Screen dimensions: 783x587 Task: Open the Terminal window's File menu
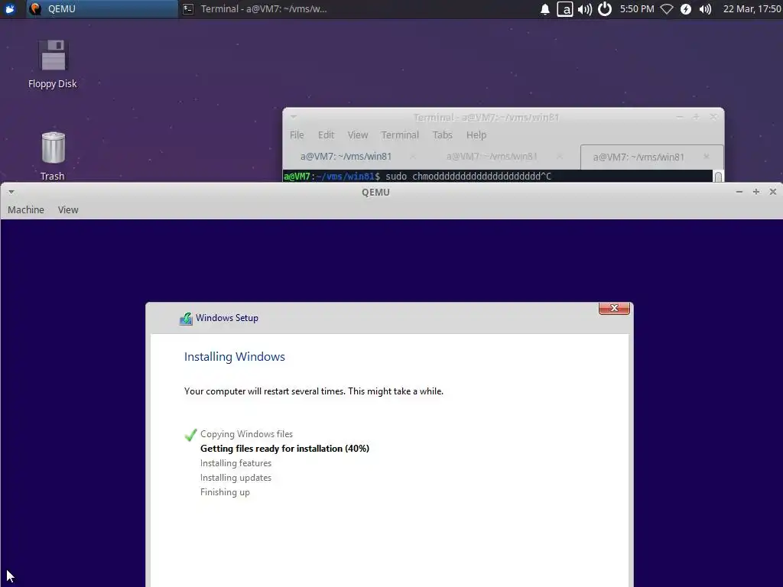pyautogui.click(x=297, y=135)
